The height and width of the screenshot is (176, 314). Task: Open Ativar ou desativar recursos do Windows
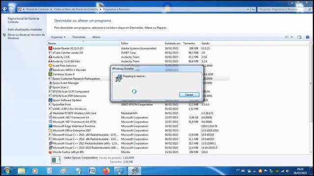[x=26, y=36]
